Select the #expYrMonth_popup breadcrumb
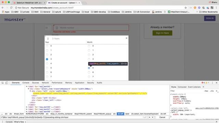 click(x=102, y=114)
